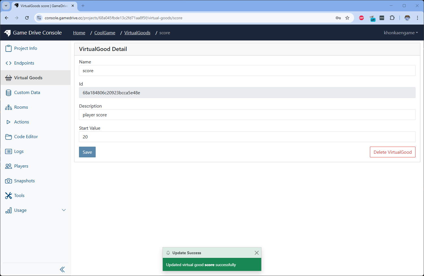View the Logs panel

(19, 151)
